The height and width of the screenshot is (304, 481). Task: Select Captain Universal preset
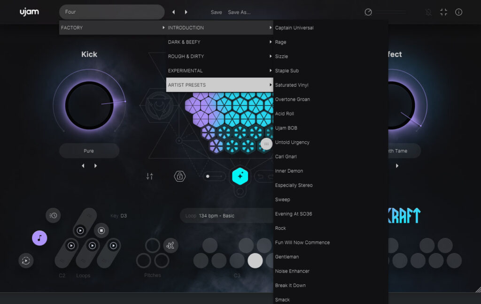[331, 28]
